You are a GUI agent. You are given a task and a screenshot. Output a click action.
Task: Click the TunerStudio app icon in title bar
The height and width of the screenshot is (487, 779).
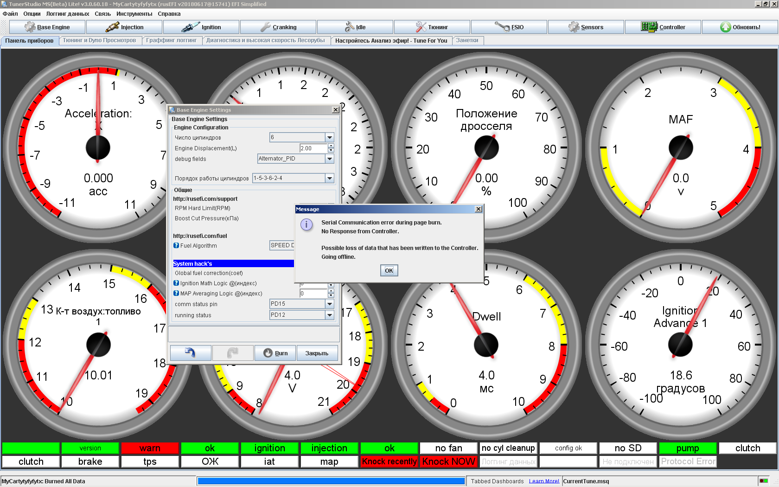(4, 4)
